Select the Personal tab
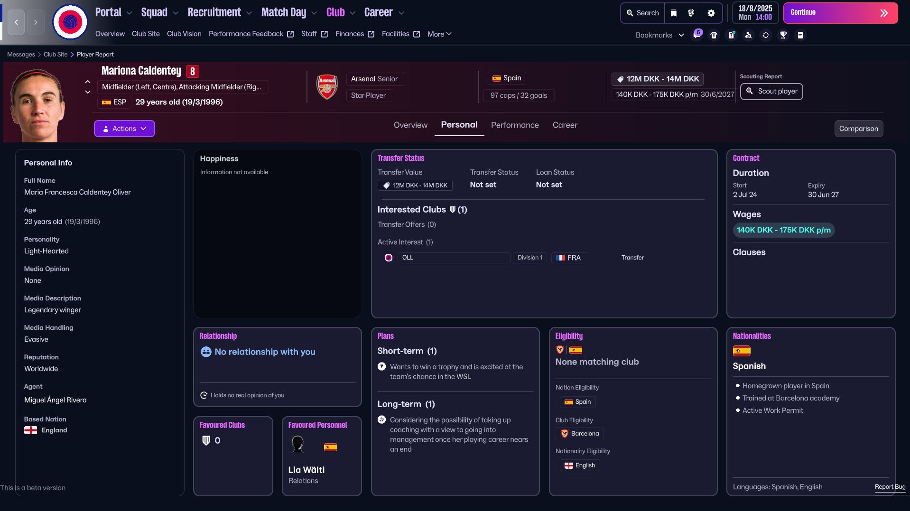This screenshot has width=910, height=511. (x=459, y=125)
